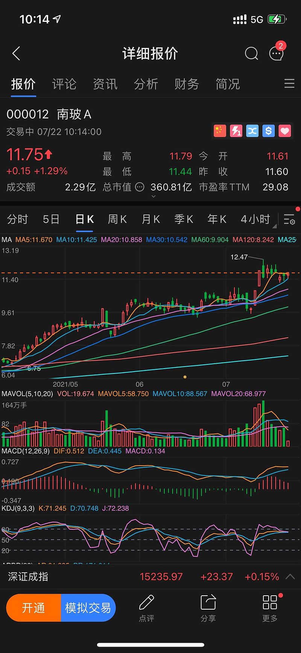Switch to 资讯 tab
301x653 pixels.
pyautogui.click(x=105, y=84)
